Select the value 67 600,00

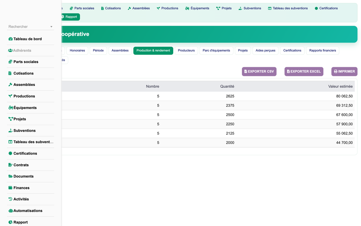click(x=344, y=115)
